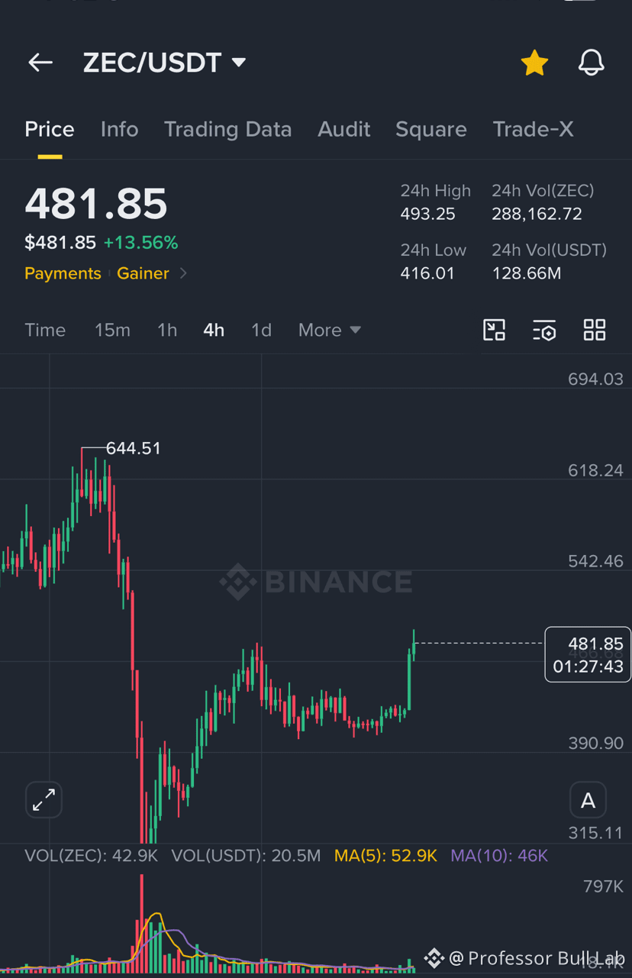The width and height of the screenshot is (632, 978).
Task: Click the 644.51 high price marker
Action: coord(134,448)
